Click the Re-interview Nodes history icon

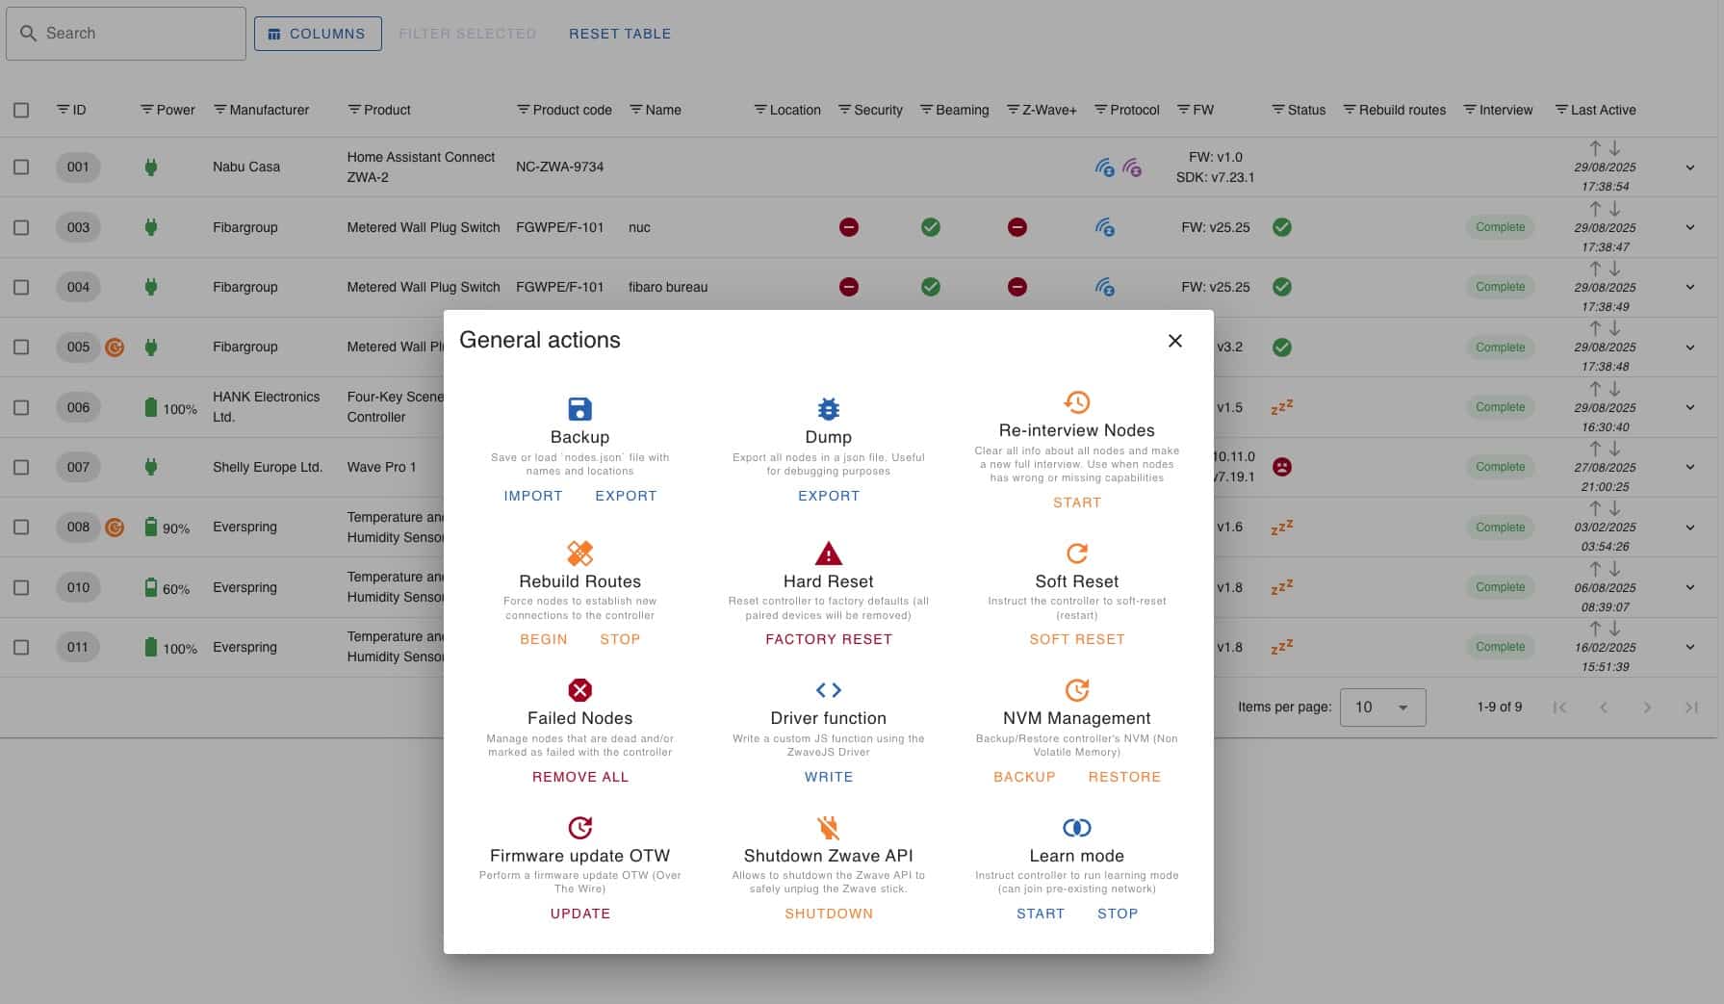coord(1076,401)
